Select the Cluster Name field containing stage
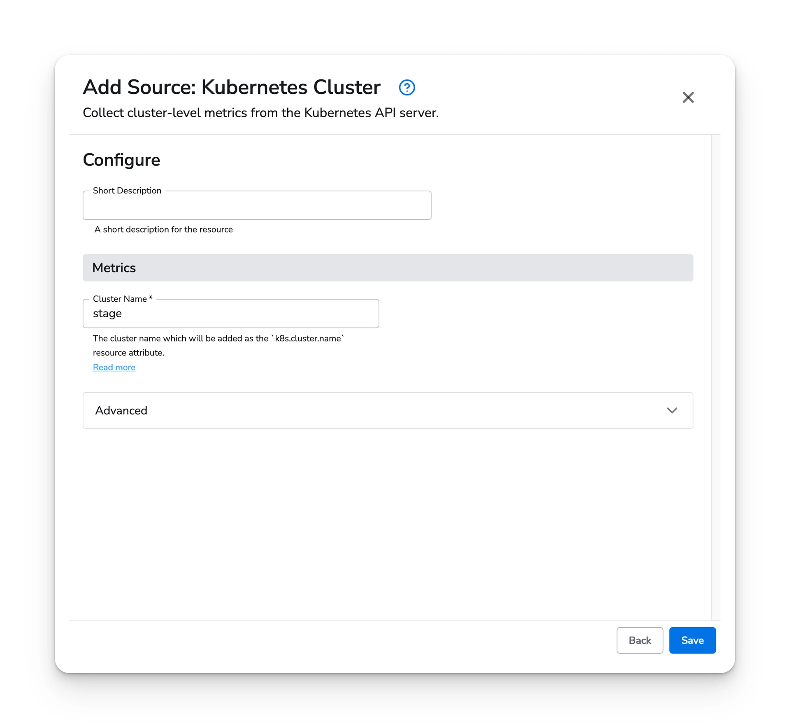 (x=230, y=314)
